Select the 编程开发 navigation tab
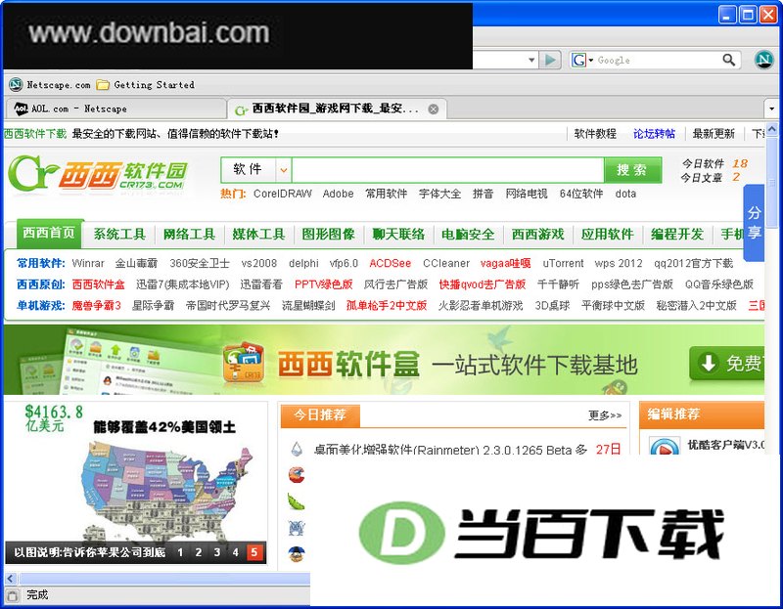The image size is (783, 609). click(x=677, y=234)
